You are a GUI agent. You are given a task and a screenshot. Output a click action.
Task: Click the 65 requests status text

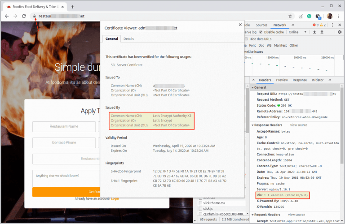coord(208,220)
